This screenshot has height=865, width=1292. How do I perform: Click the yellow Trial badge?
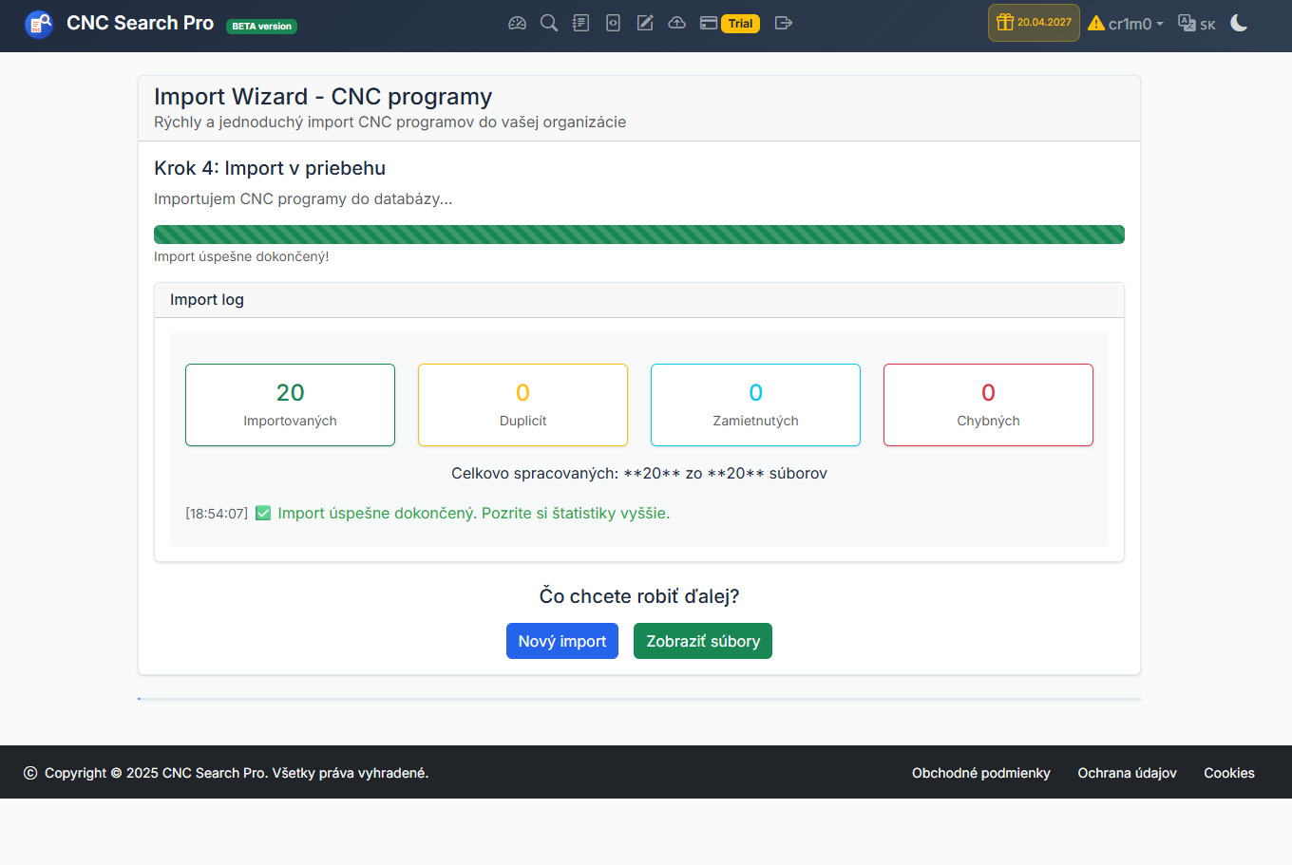coord(741,24)
